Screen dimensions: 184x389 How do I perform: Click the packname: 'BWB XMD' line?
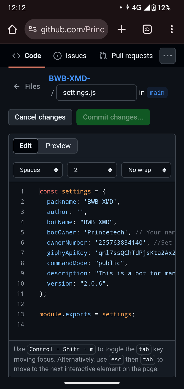pyautogui.click(x=84, y=202)
